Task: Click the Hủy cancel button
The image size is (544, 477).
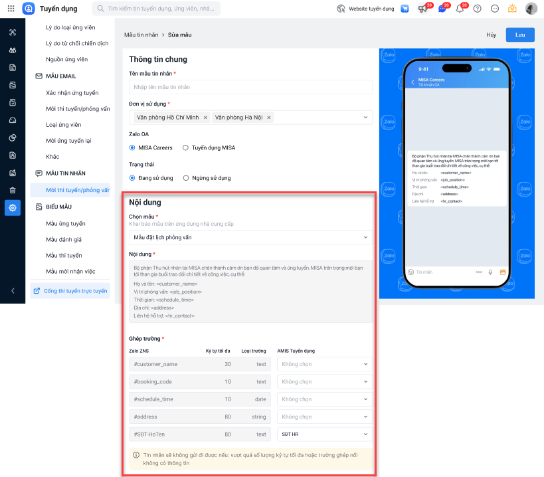Action: [x=491, y=35]
